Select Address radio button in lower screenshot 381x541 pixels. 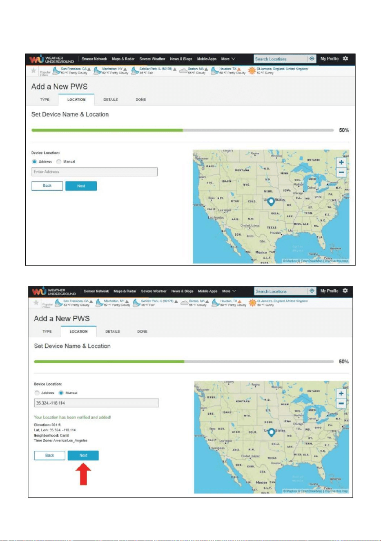click(x=37, y=393)
